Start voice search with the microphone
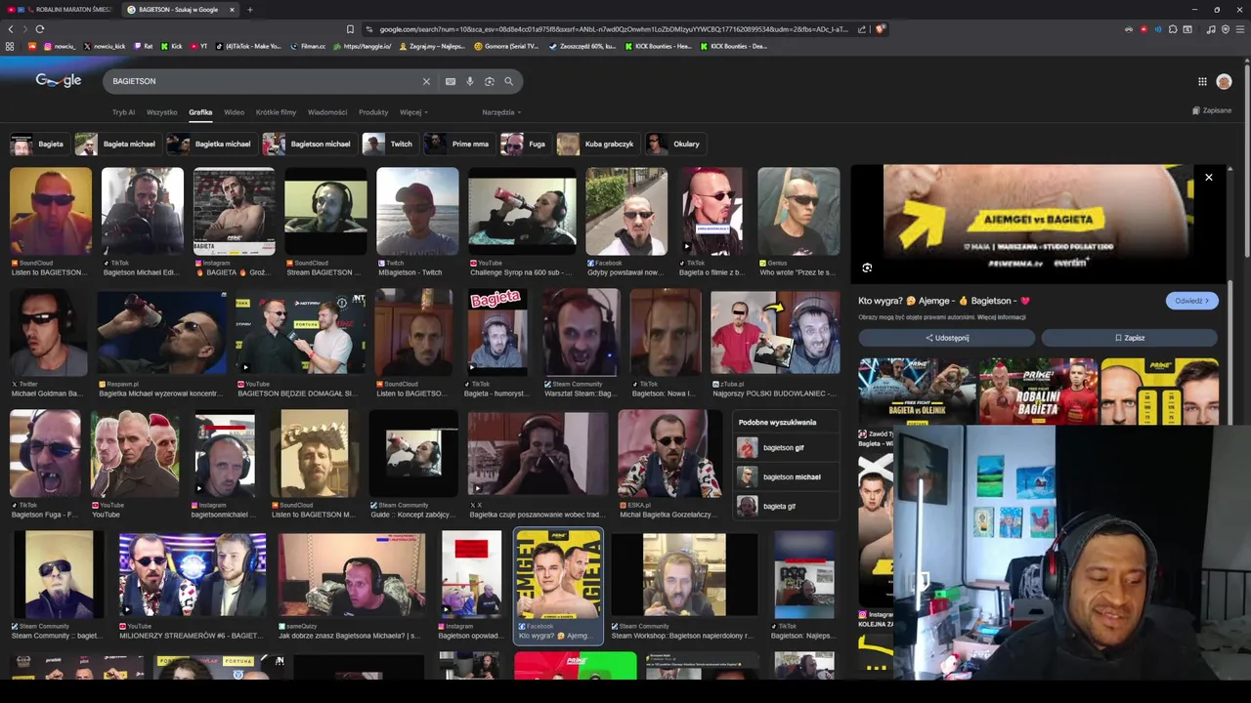1251x703 pixels. [x=470, y=81]
